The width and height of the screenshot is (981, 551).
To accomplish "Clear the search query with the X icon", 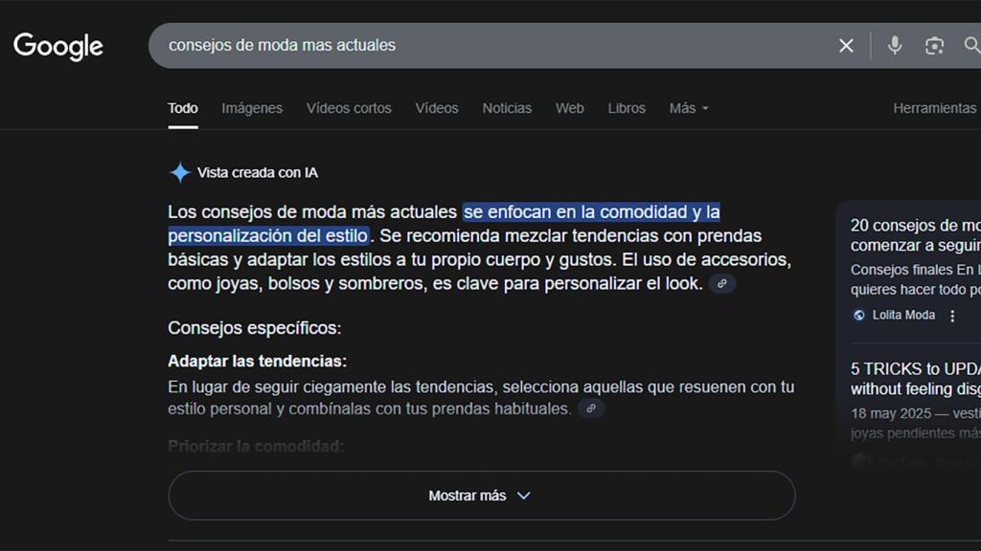I will (846, 45).
